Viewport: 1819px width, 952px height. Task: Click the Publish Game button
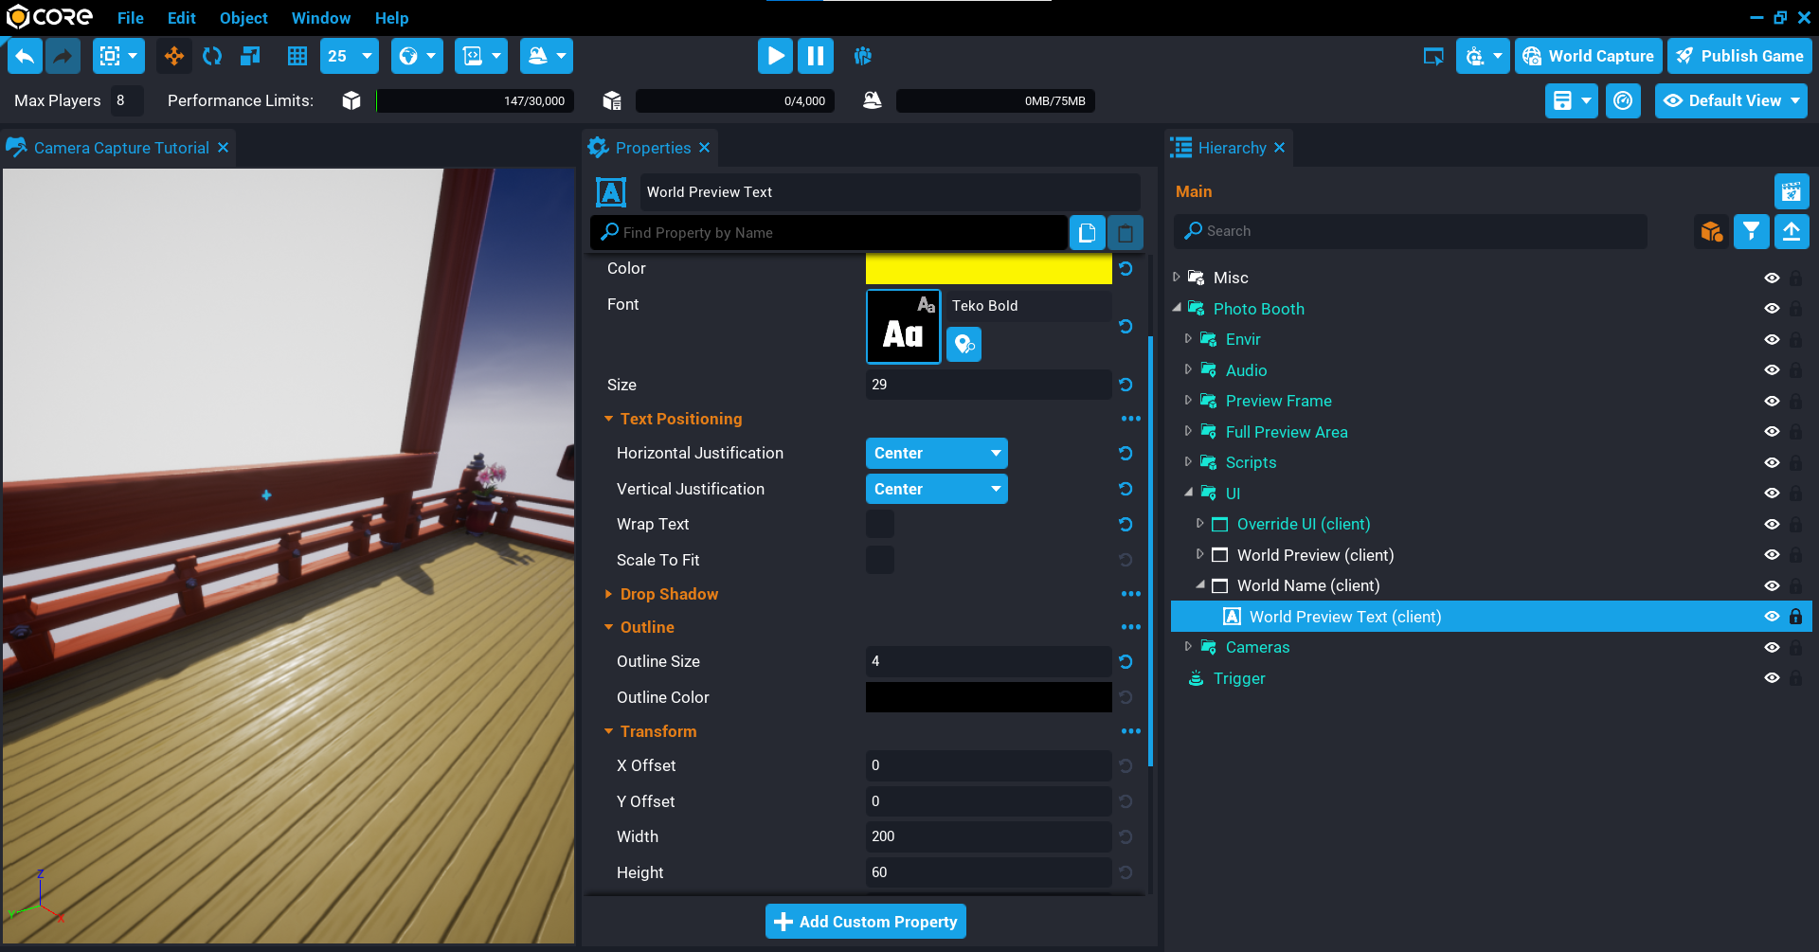point(1739,56)
